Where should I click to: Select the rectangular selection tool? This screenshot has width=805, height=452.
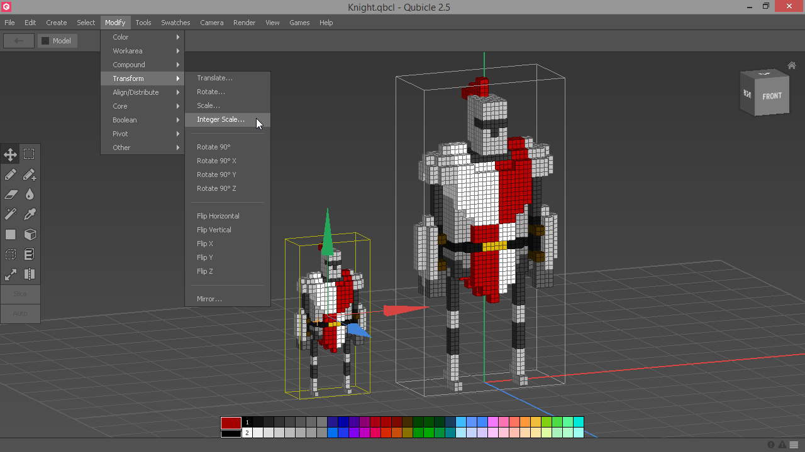coord(30,154)
